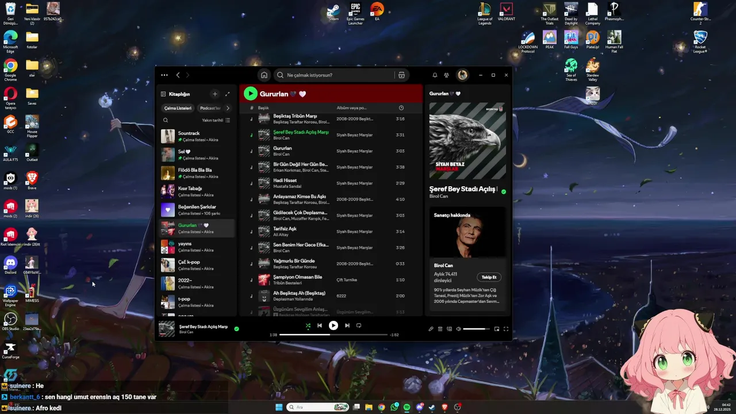Open Beğenilen Şarkılar liked songs

198,210
